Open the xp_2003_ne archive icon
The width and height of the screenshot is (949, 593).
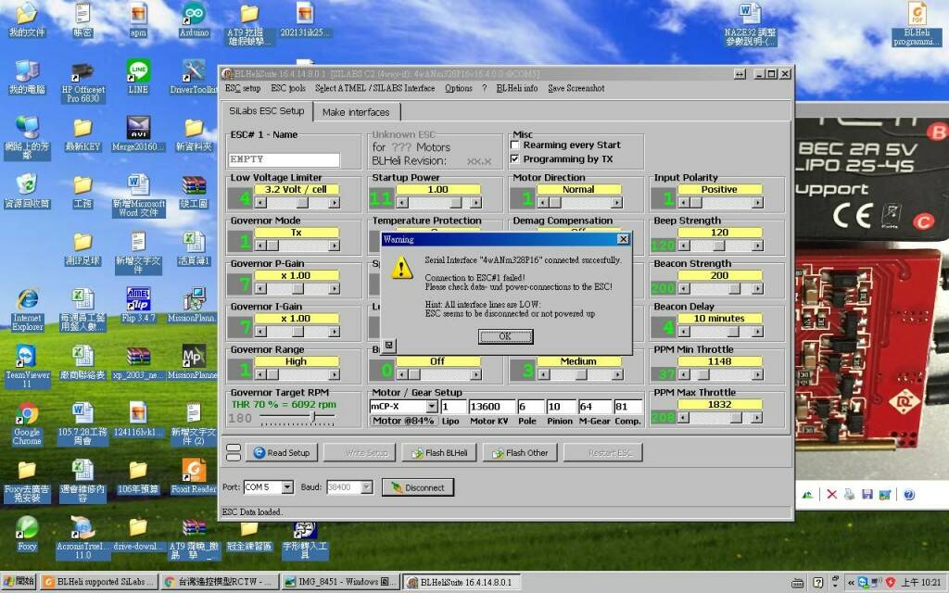(138, 362)
